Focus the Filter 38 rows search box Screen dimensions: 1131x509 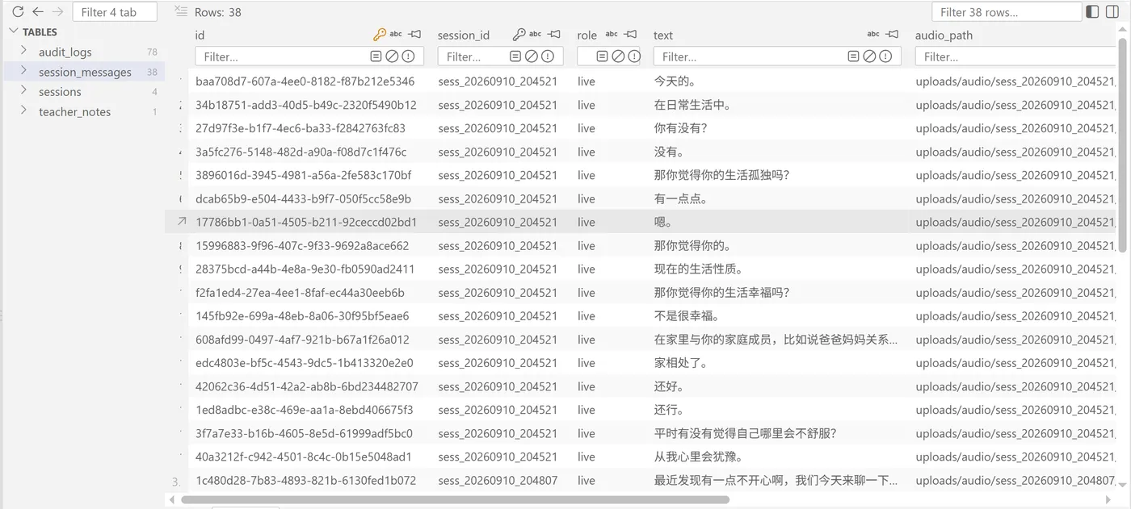(1007, 12)
